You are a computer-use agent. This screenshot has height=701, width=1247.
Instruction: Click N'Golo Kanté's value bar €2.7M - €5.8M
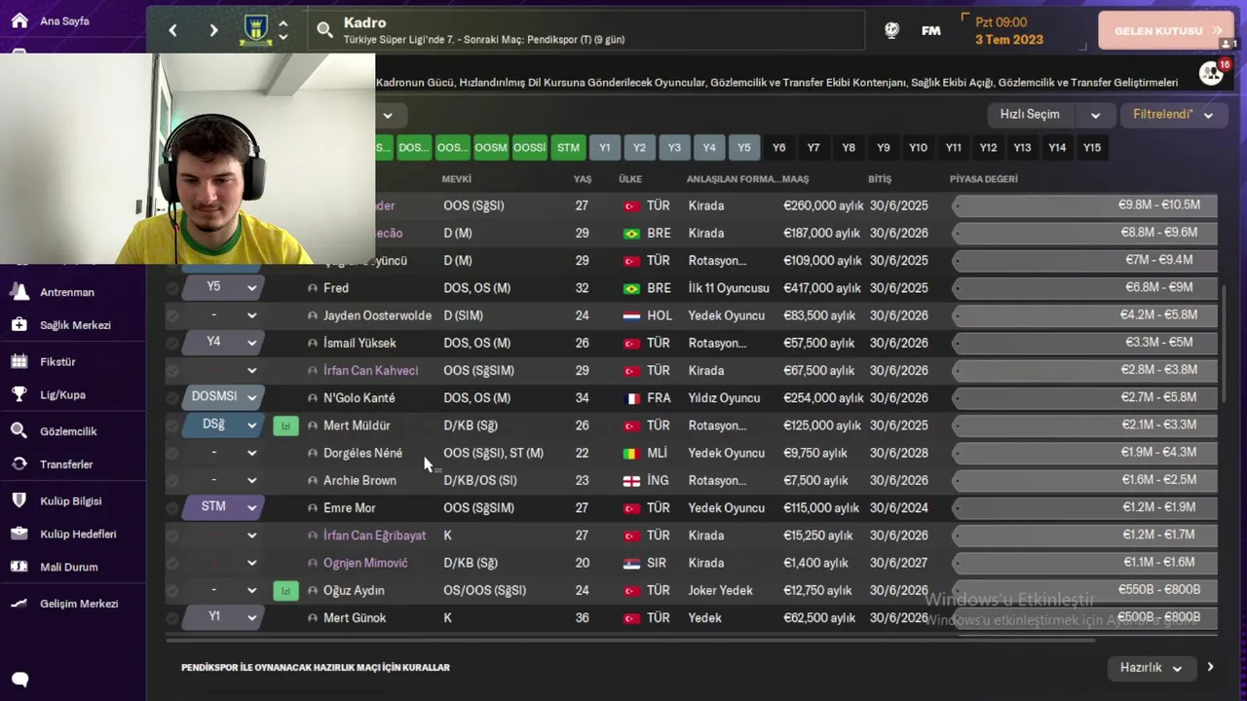[1084, 398]
